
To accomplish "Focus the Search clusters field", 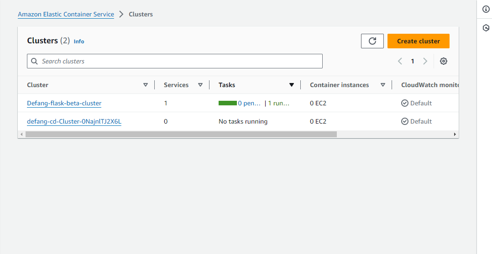I will [x=175, y=61].
